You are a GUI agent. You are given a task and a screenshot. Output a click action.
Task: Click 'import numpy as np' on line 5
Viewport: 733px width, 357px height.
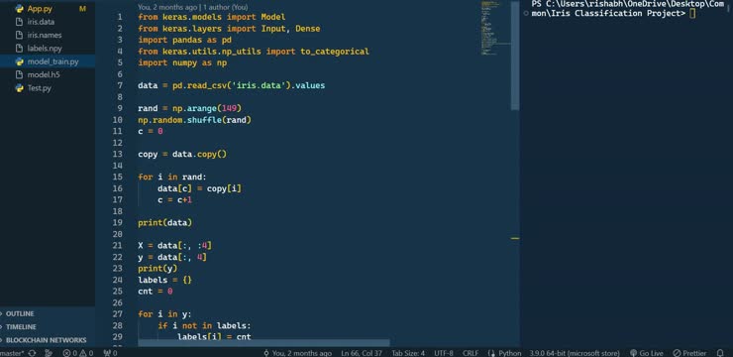(x=182, y=62)
